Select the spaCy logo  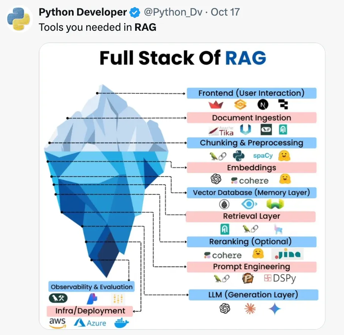pyautogui.click(x=263, y=156)
